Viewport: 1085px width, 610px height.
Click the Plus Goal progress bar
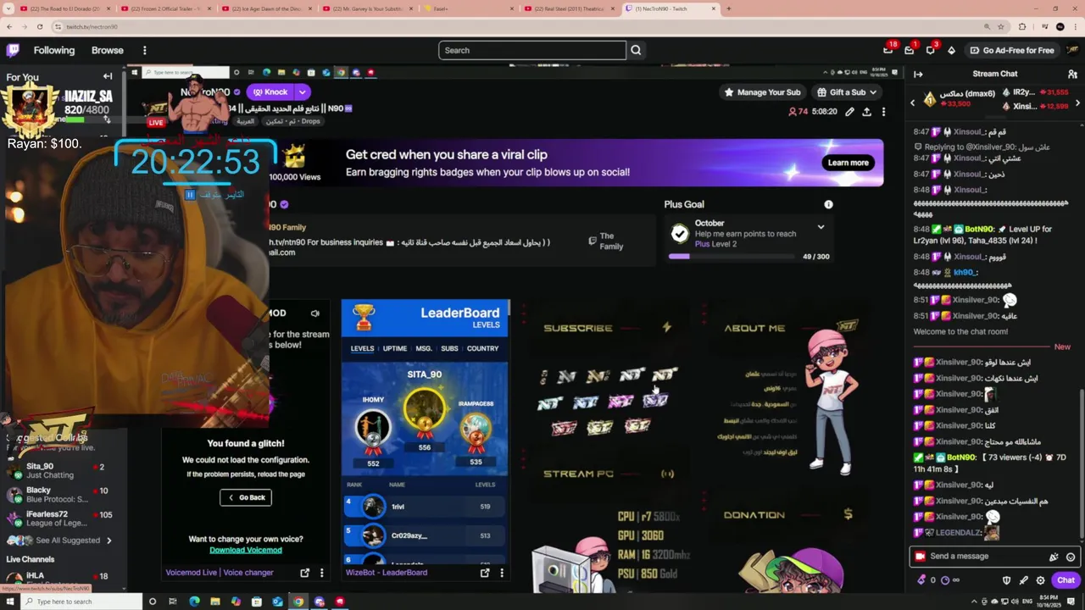pyautogui.click(x=733, y=256)
